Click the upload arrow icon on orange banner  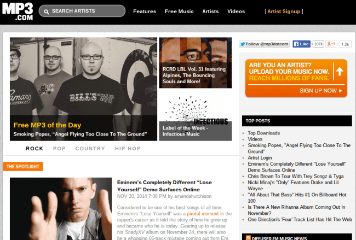coord(340,72)
